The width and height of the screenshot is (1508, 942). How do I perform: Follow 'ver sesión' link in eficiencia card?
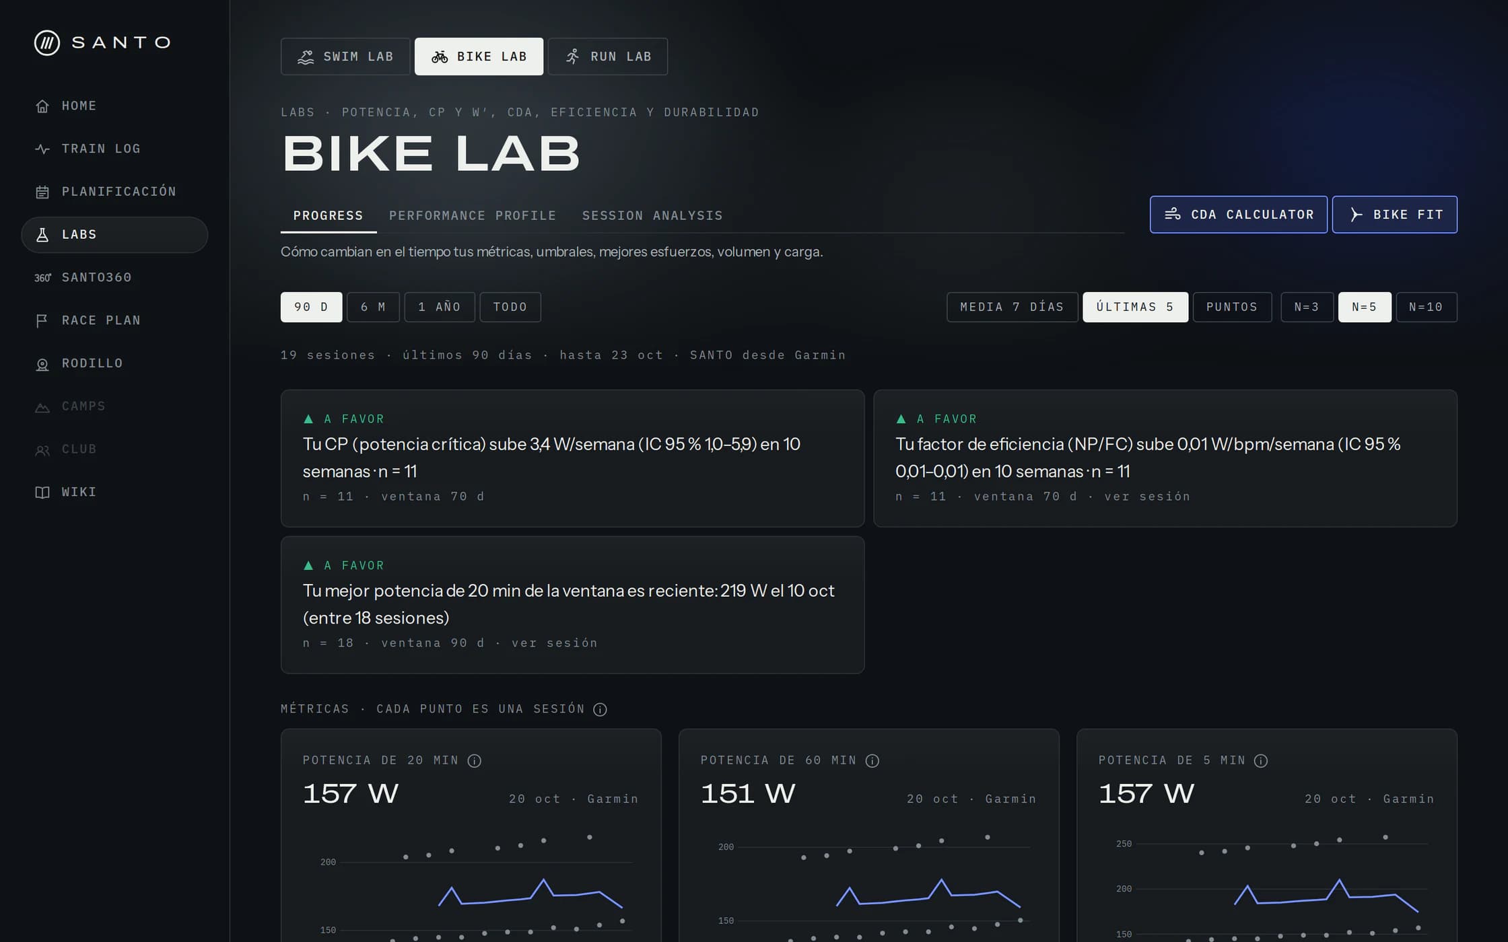coord(1147,497)
